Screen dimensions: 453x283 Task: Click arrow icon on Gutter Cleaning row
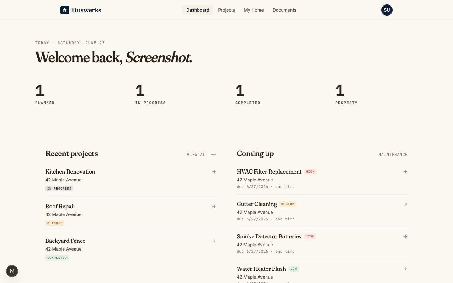[x=405, y=204]
